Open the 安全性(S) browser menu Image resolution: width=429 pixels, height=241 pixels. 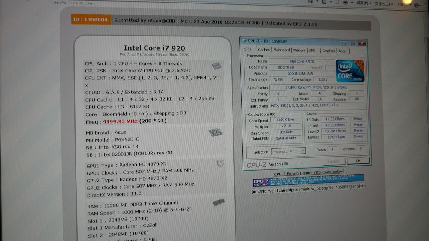point(384,3)
